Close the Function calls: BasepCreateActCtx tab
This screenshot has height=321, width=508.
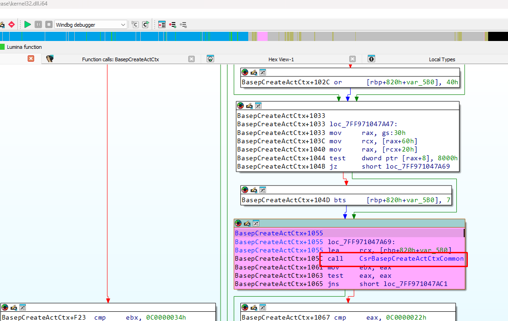tap(191, 59)
